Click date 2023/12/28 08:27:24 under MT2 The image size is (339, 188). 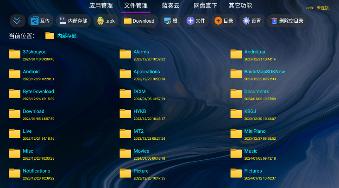[x=150, y=139]
